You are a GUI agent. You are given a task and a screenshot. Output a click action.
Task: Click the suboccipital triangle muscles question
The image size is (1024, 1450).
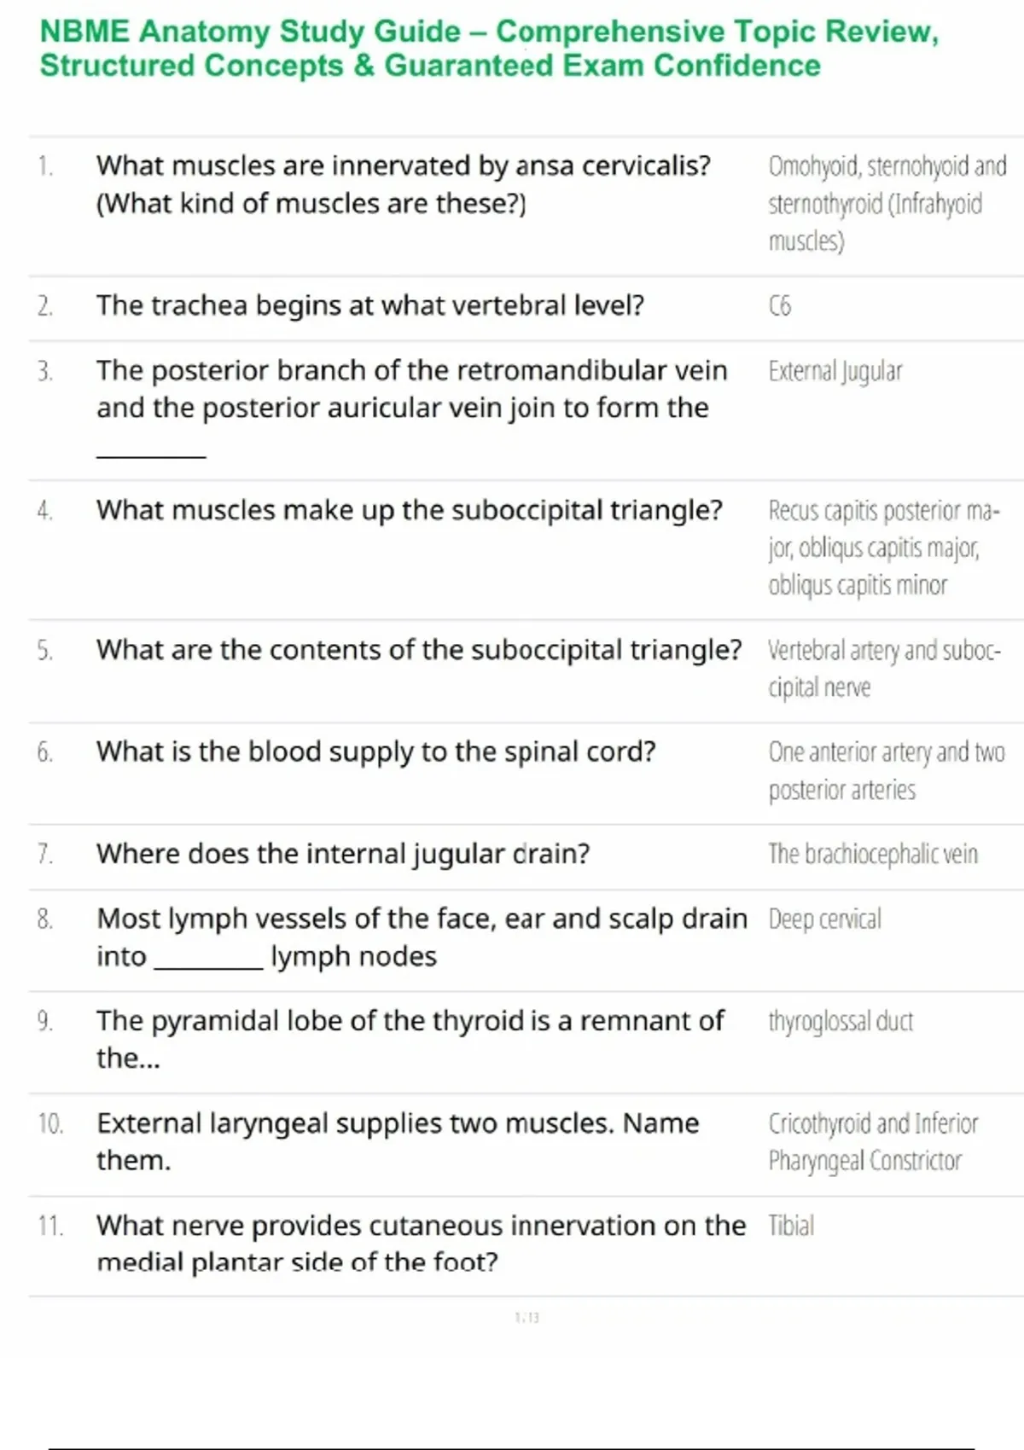click(409, 510)
